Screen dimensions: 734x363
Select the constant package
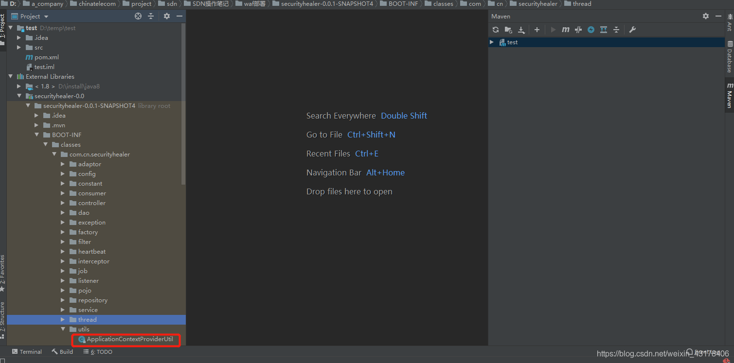coord(90,184)
